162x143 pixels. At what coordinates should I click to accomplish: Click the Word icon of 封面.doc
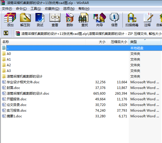(4, 88)
